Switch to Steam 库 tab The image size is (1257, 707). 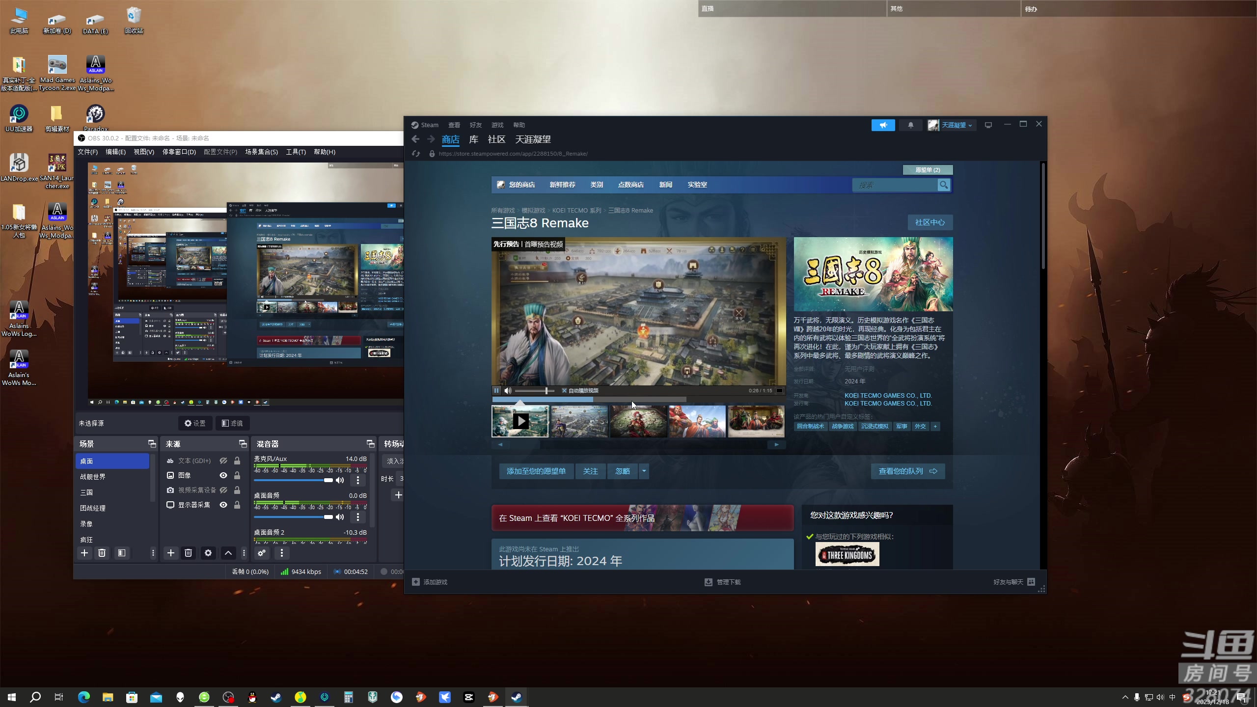[473, 139]
